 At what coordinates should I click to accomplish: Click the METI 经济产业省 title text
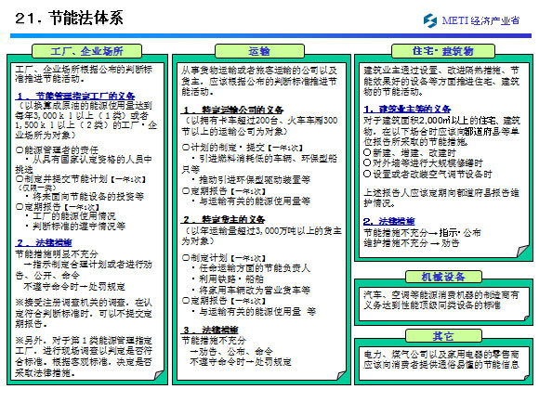point(480,20)
